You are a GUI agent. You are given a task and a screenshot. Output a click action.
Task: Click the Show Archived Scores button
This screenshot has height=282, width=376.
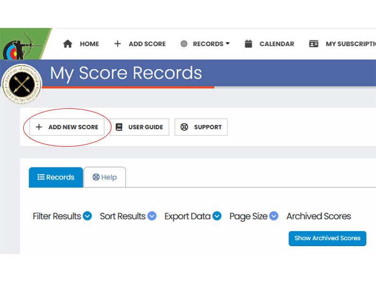point(327,238)
